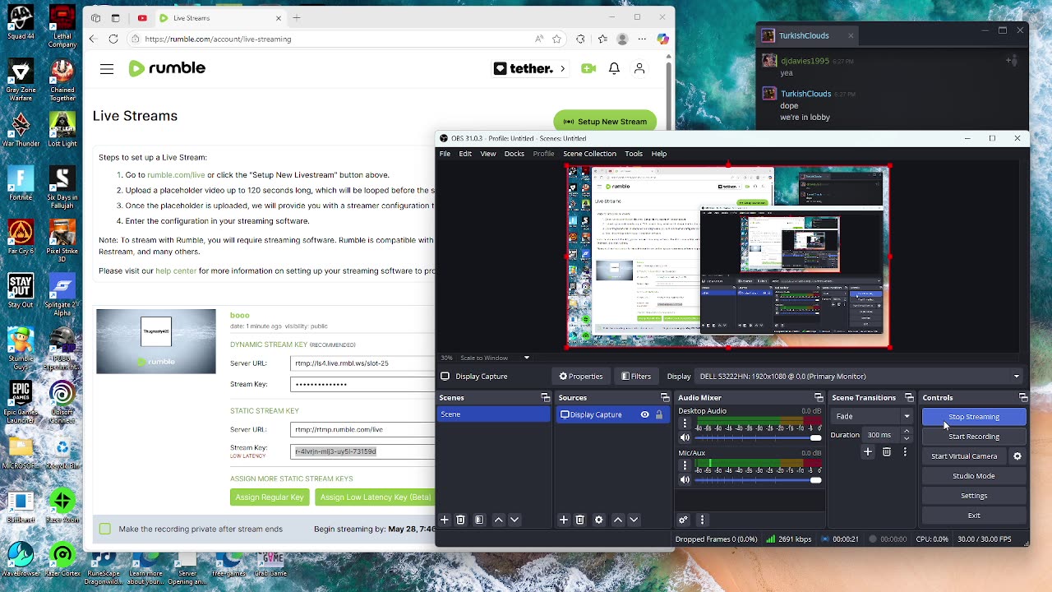
Task: Open Rumble notifications bell
Action: pos(614,68)
